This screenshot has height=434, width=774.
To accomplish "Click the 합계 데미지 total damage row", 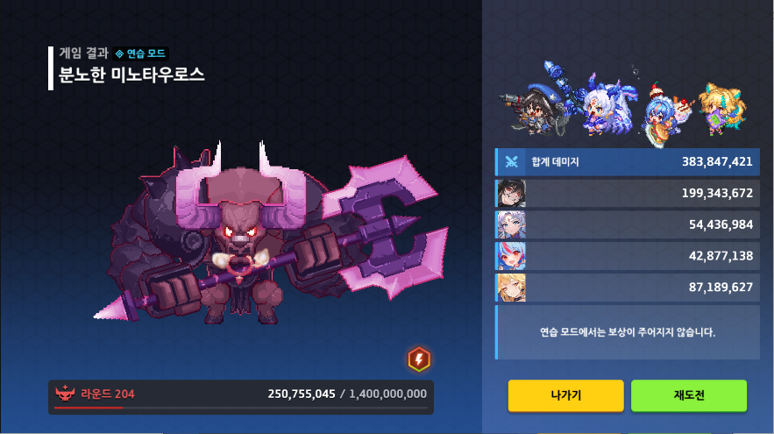I will [x=628, y=161].
